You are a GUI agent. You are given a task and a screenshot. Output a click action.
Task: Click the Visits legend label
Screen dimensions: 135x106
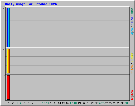pos(132,58)
